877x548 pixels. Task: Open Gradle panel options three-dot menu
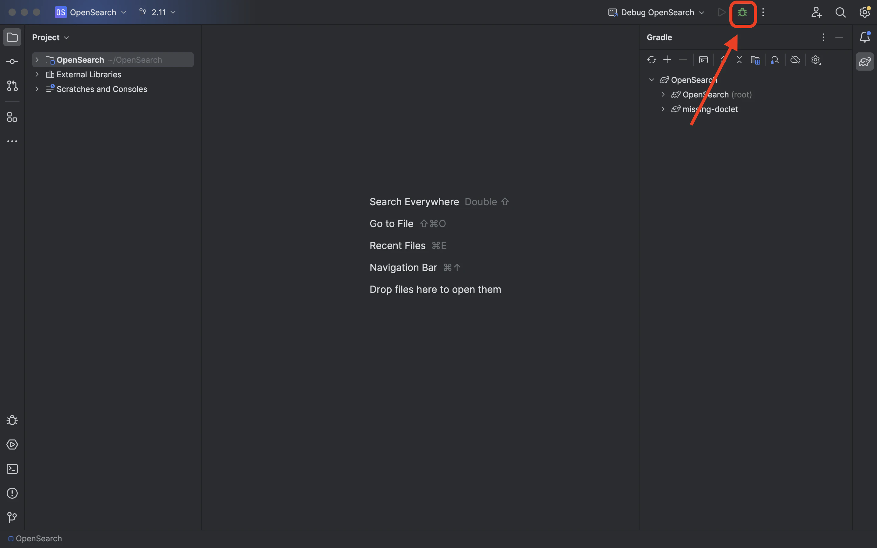(x=823, y=37)
